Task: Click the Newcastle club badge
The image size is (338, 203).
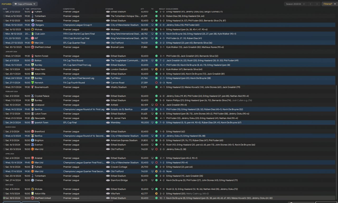Action: (32, 118)
